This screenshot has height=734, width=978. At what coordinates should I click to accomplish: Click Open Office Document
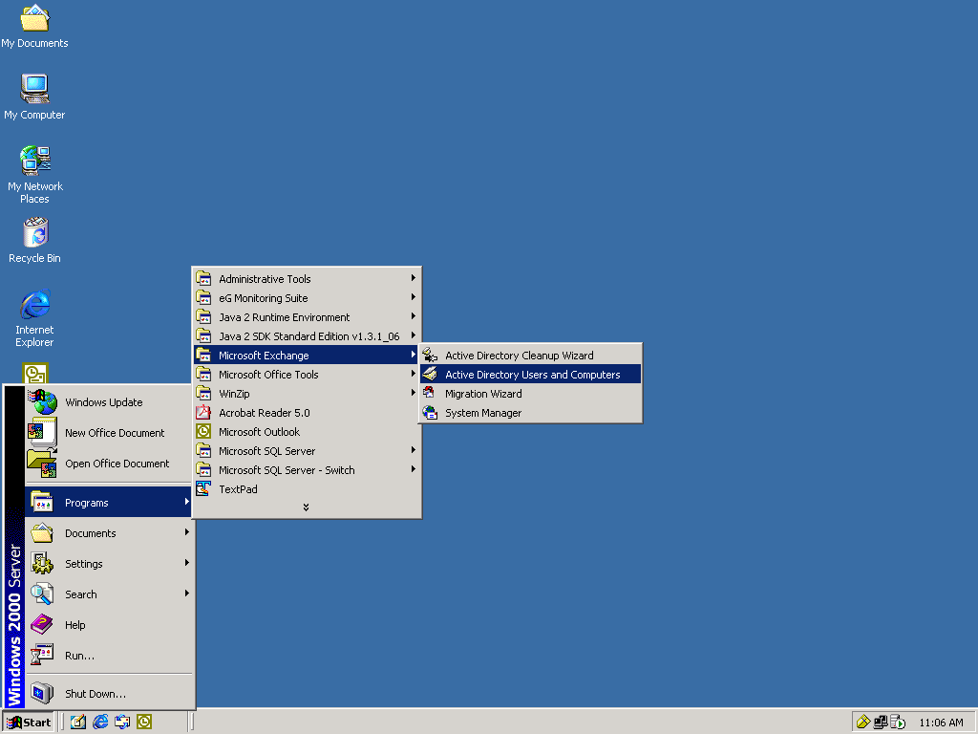109,464
